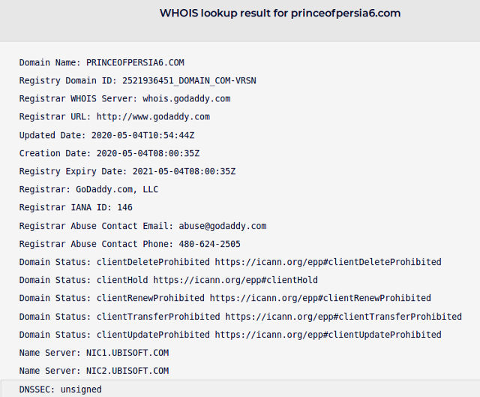The height and width of the screenshot is (397, 480).
Task: Click the WHOIS lookup result heading
Action: pos(280,14)
